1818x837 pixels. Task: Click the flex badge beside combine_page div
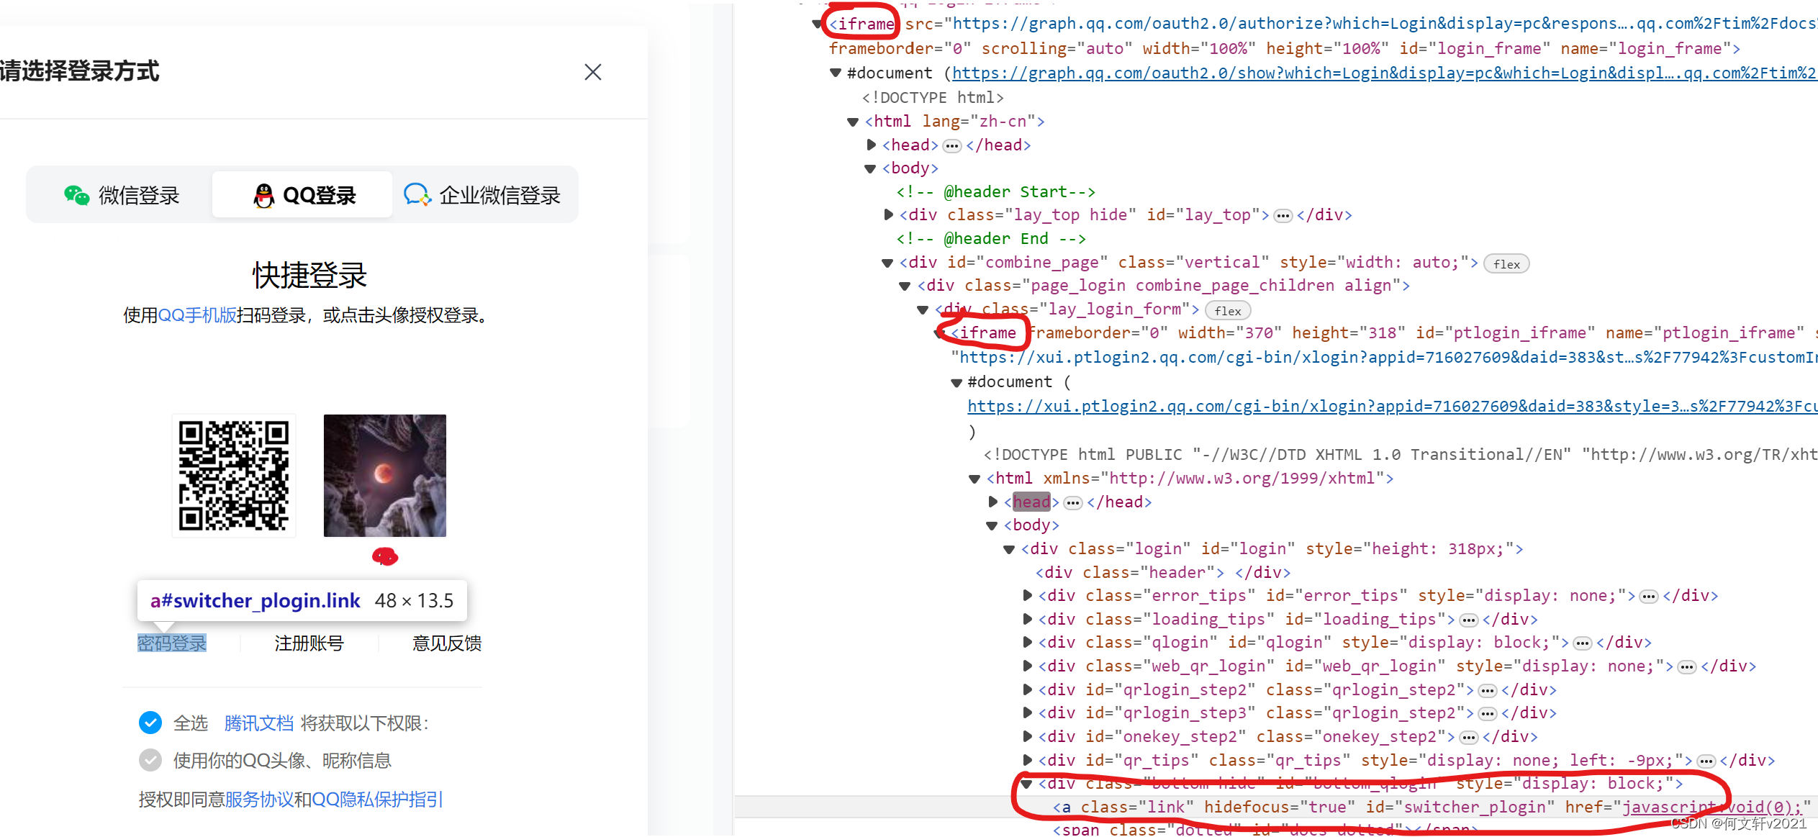[1506, 264]
